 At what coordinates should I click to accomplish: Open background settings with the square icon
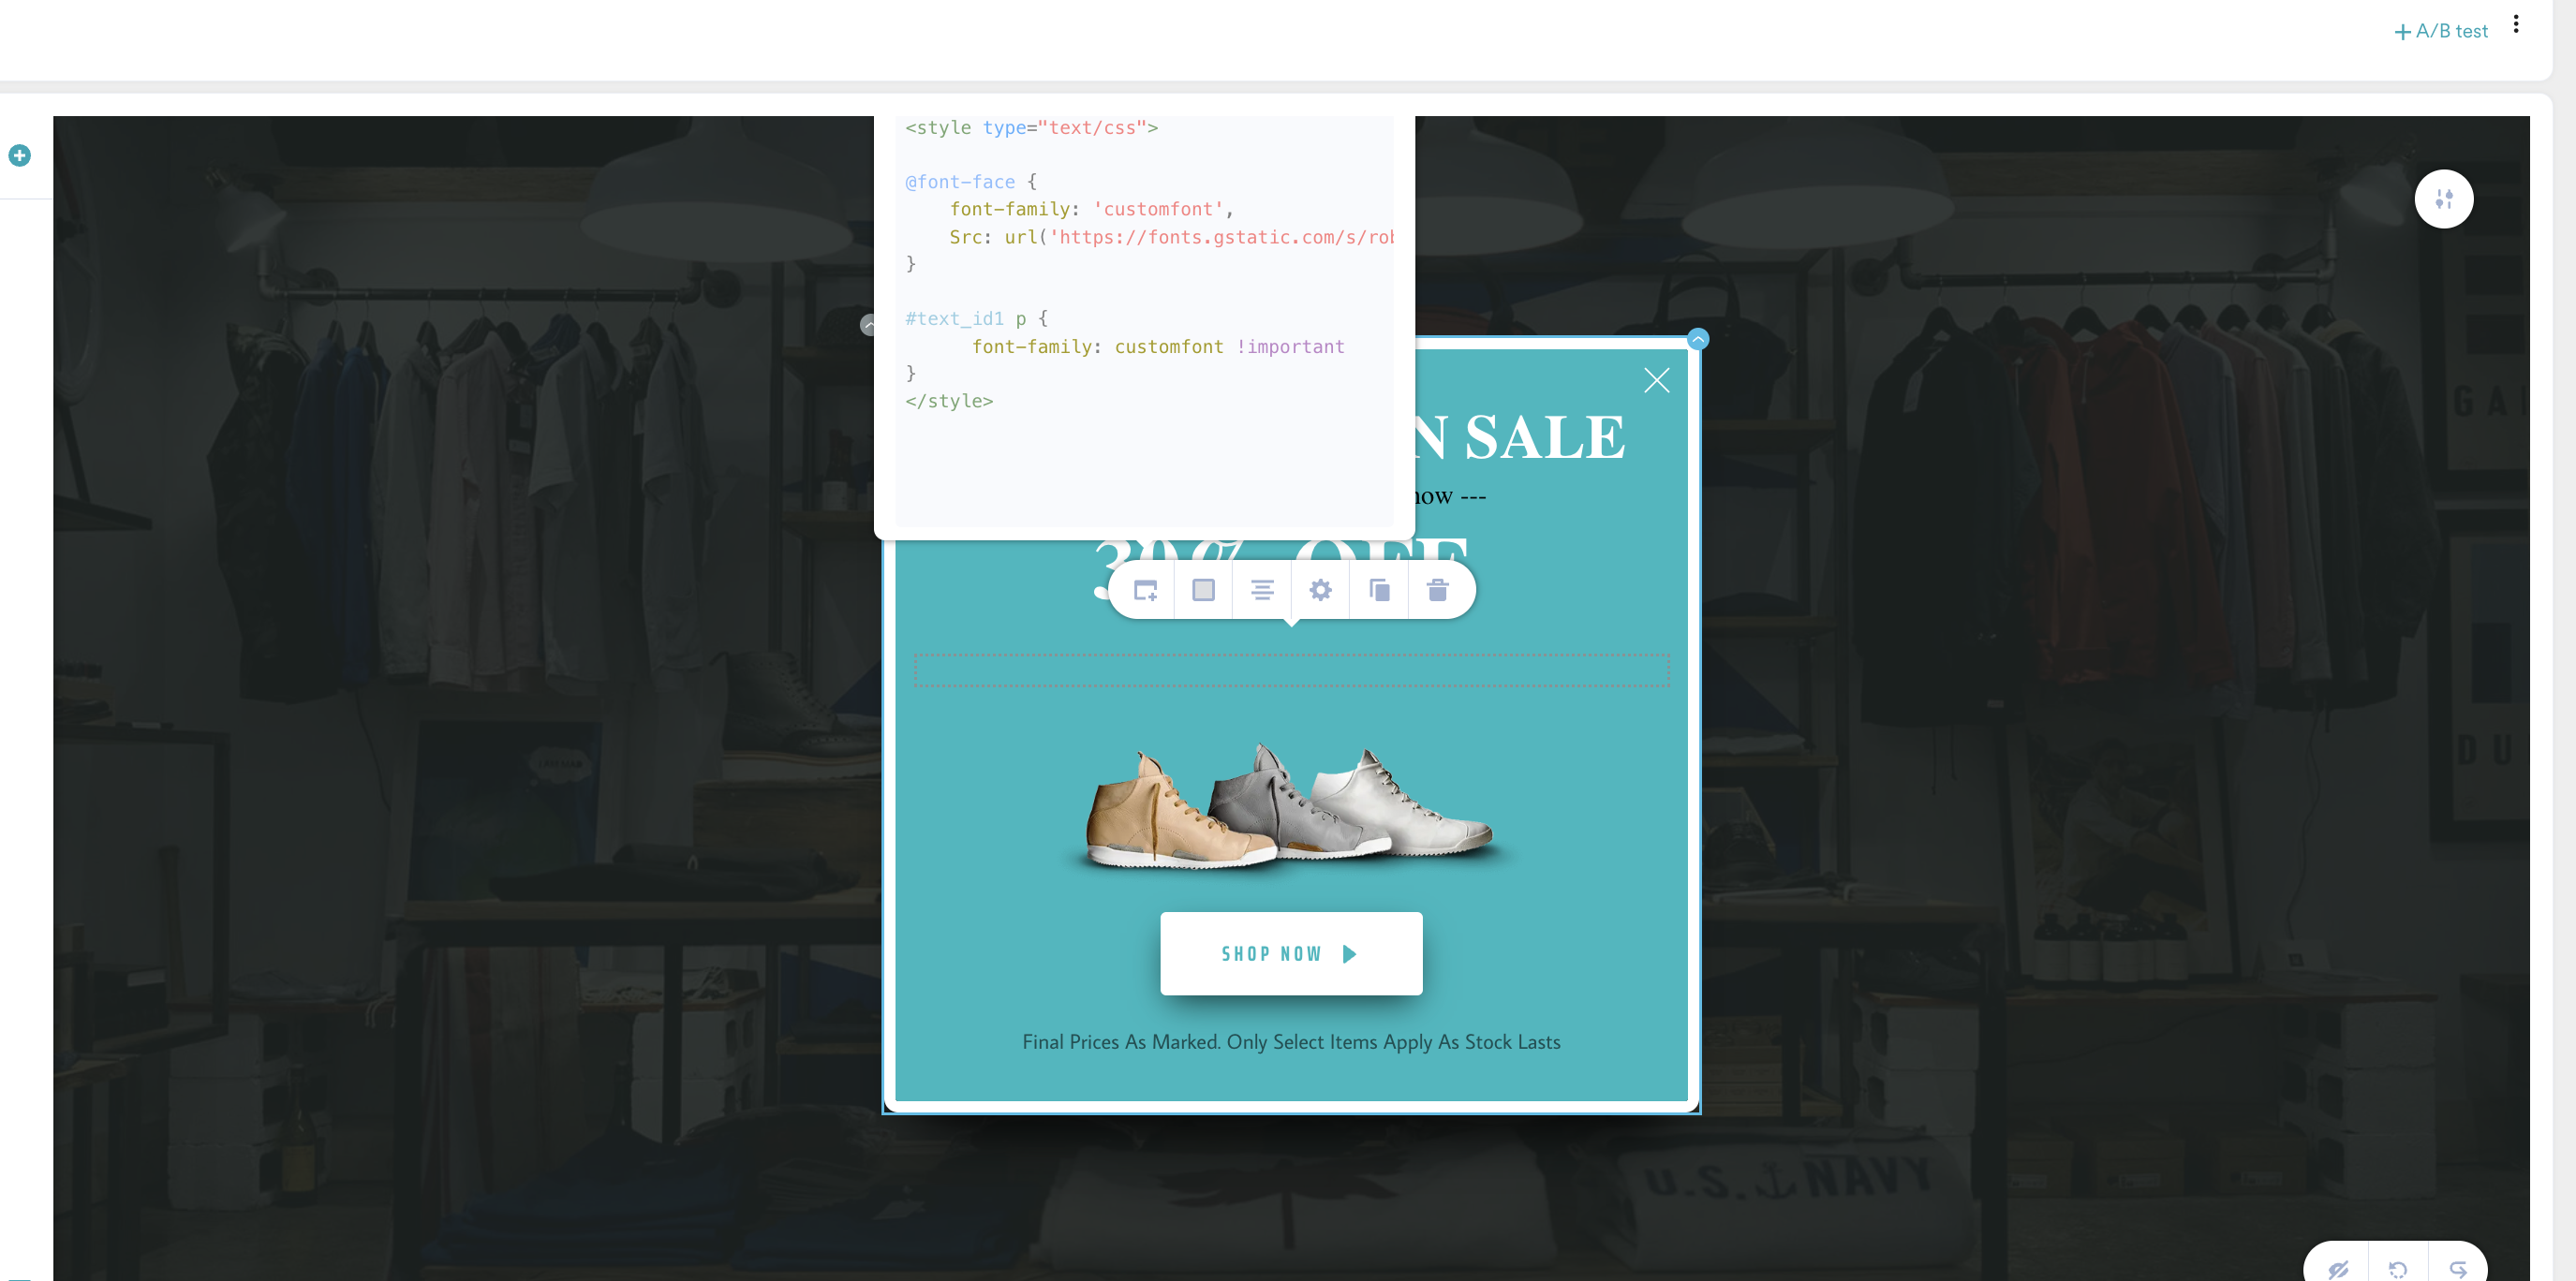[1203, 590]
